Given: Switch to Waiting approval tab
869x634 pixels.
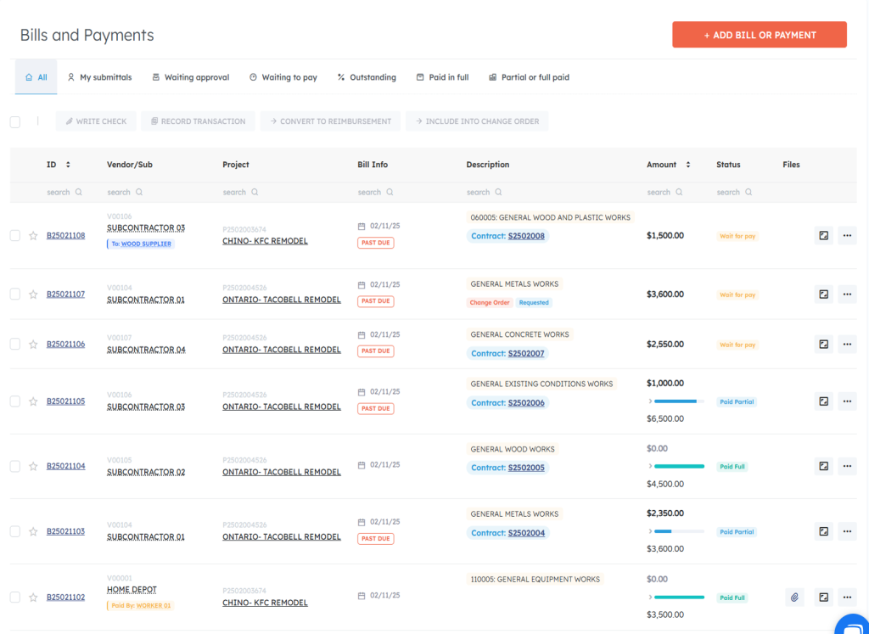Looking at the screenshot, I should [x=190, y=77].
